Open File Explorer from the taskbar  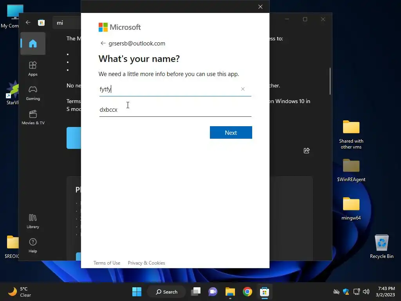(x=230, y=292)
